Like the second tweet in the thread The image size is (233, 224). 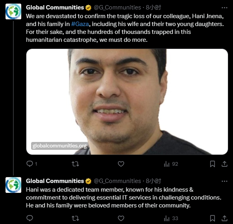point(121,218)
